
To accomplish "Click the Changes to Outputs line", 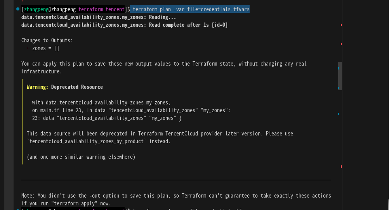I will coord(47,40).
